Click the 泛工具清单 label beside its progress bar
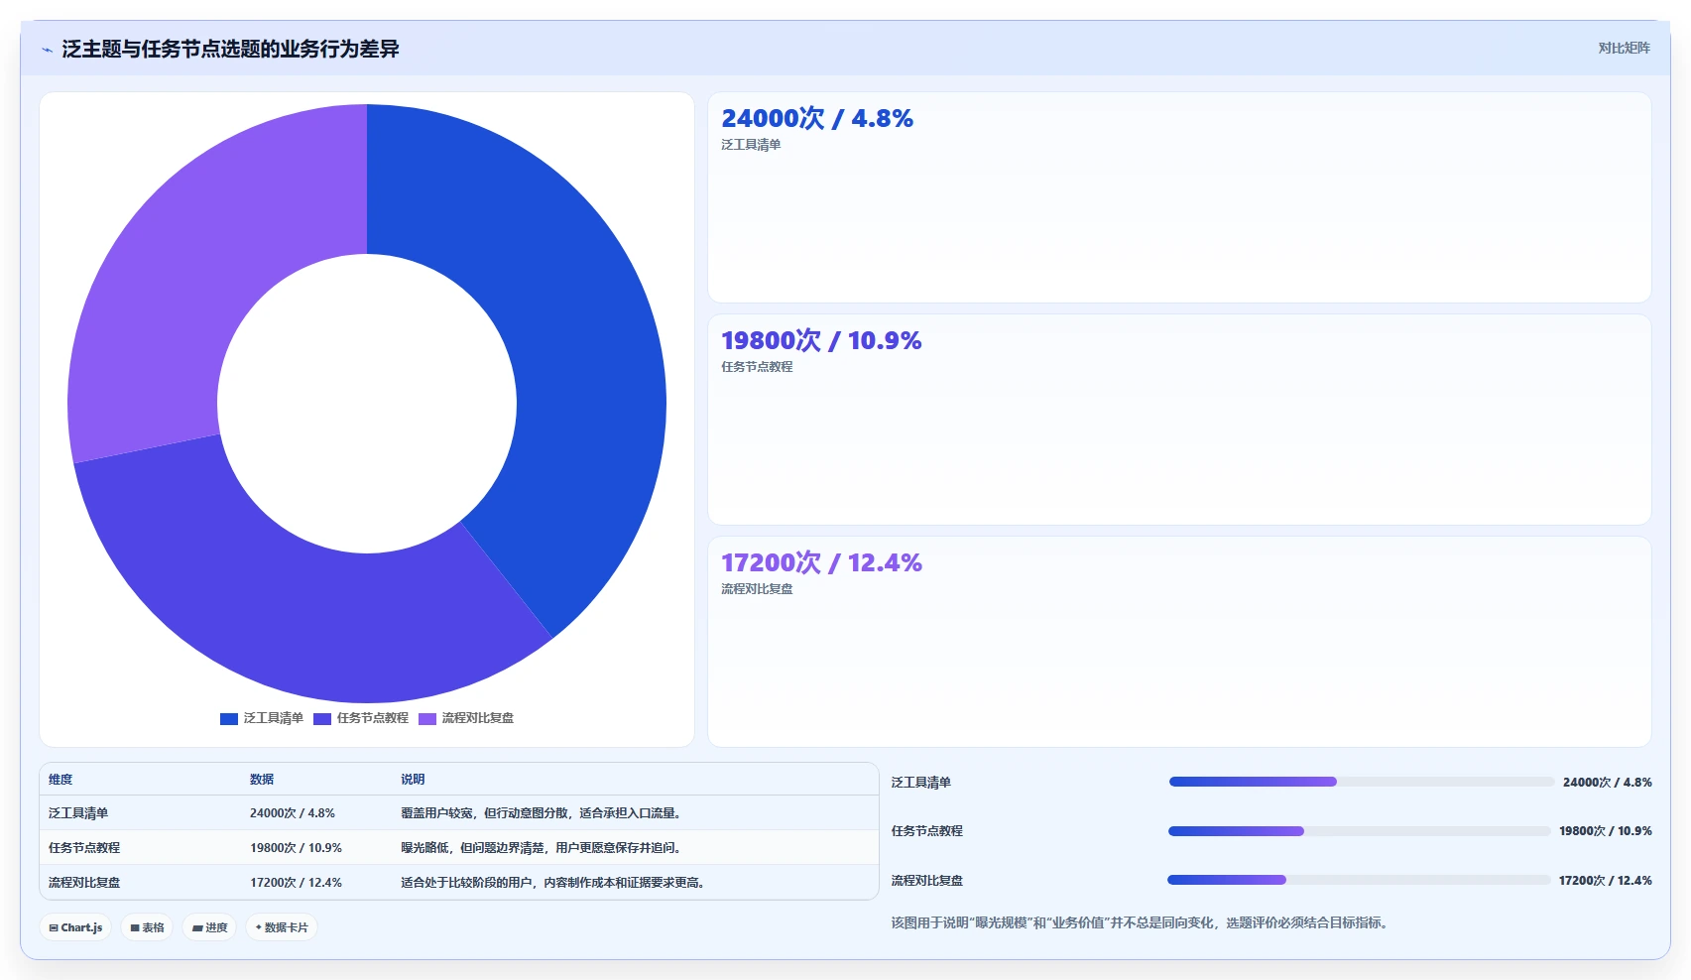 920,783
